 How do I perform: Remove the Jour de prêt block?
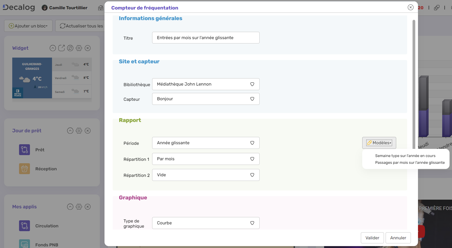tap(88, 131)
